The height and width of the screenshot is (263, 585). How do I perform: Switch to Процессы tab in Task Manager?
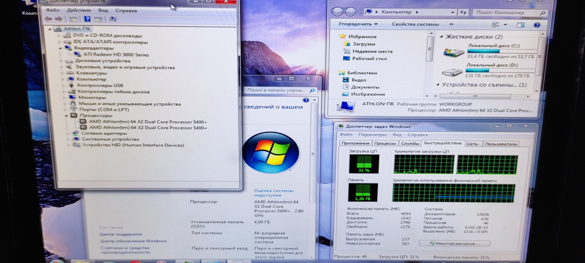(385, 143)
